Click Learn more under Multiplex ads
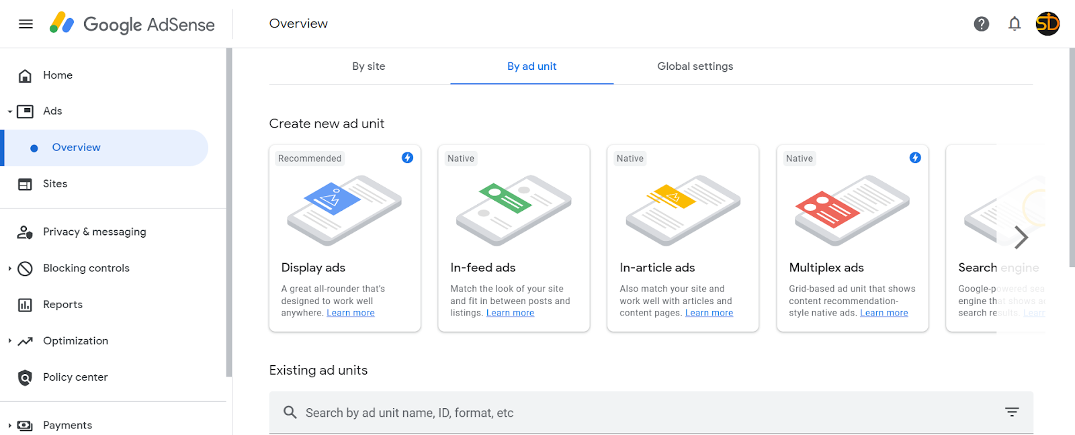 [x=884, y=313]
